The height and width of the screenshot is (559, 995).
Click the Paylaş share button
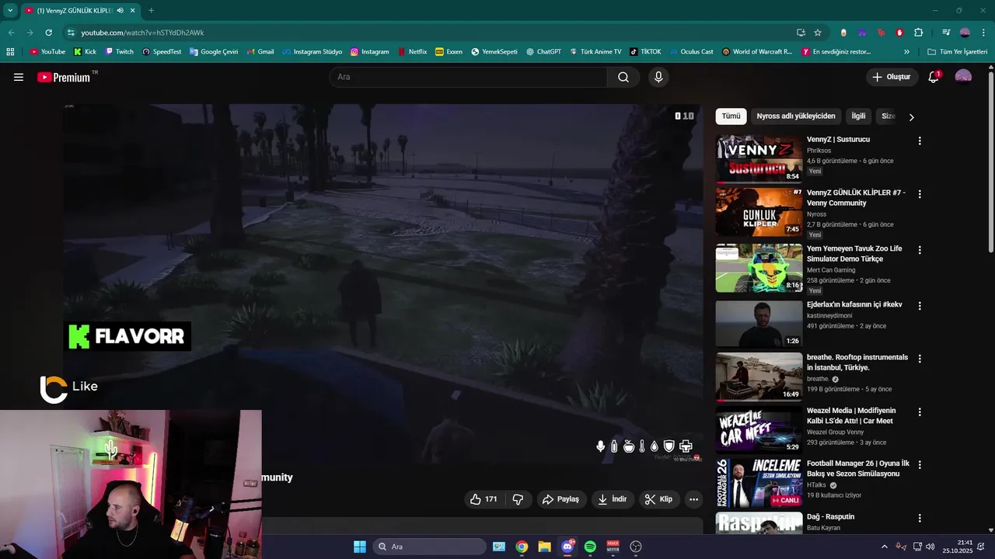560,499
